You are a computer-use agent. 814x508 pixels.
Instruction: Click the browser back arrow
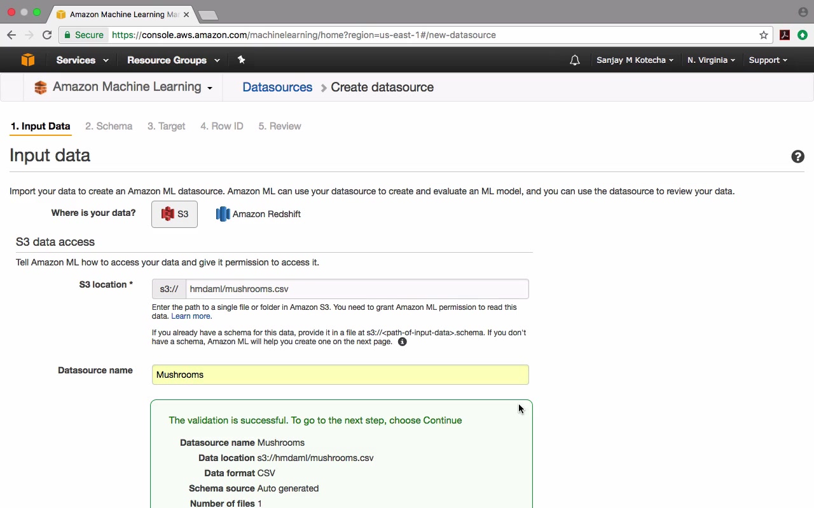(x=11, y=35)
